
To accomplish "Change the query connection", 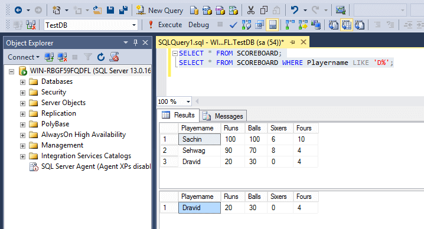I will coord(31,25).
